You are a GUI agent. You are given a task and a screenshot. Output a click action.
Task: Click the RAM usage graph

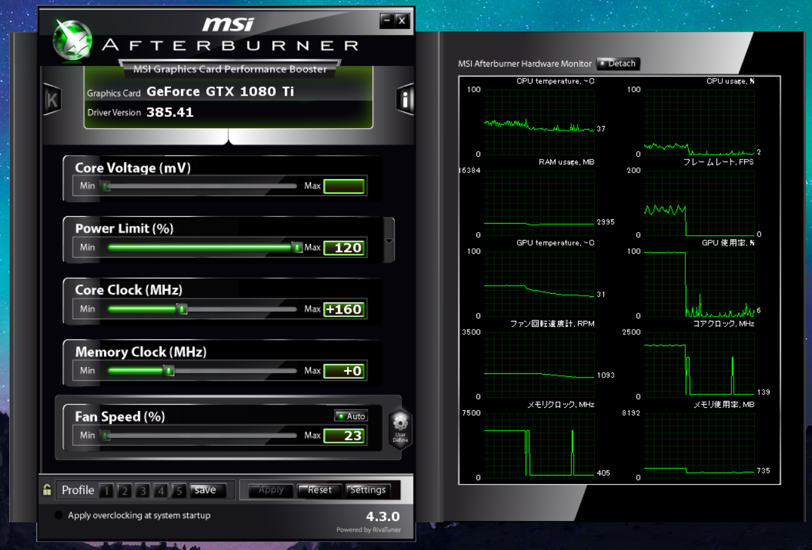point(539,203)
